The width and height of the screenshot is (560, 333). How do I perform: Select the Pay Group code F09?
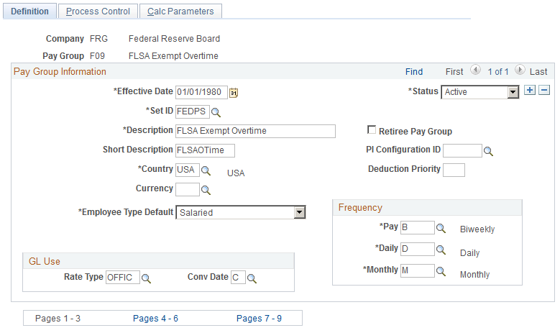coord(97,56)
